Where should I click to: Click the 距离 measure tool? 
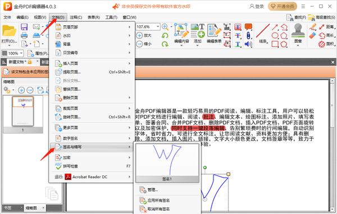(x=327, y=27)
